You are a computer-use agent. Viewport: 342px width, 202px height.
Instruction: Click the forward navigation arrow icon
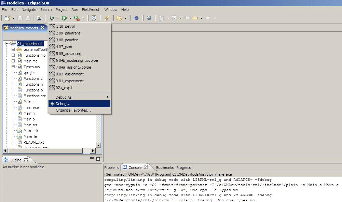pyautogui.click(x=208, y=18)
